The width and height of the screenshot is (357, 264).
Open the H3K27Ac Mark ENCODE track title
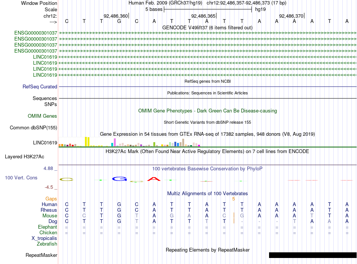(x=207, y=151)
